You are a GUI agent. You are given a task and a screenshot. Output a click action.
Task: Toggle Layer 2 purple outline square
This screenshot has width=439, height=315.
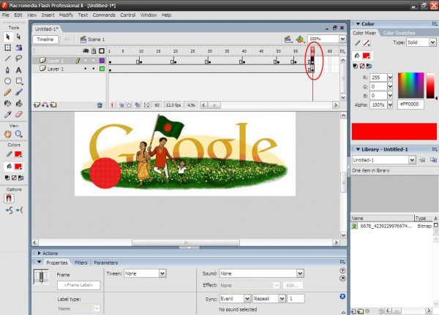click(102, 61)
